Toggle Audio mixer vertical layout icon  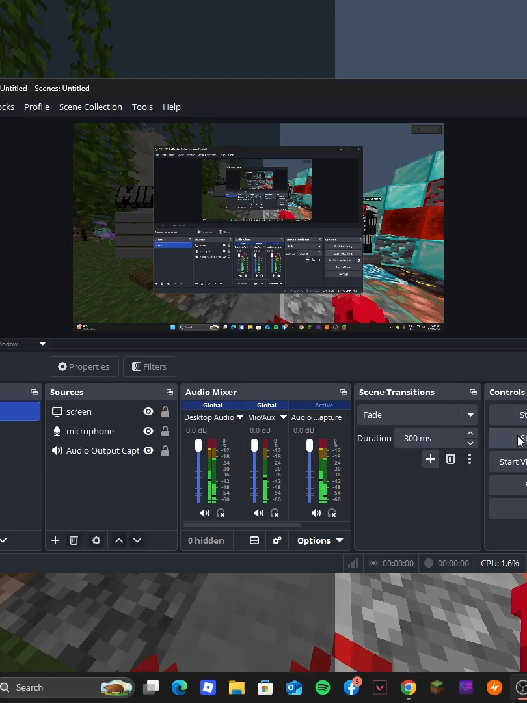pos(254,540)
